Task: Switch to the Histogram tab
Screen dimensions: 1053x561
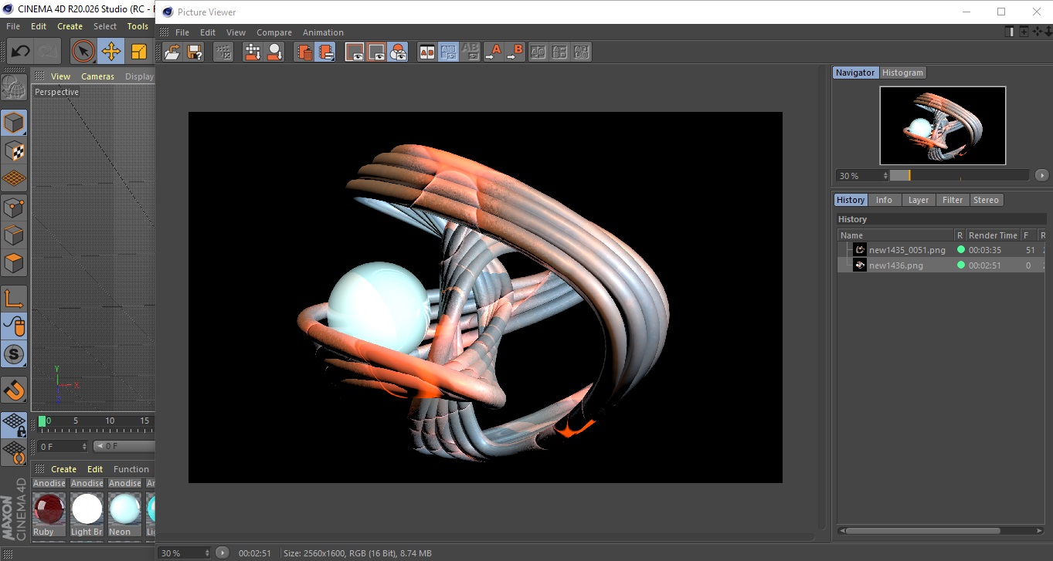Action: pyautogui.click(x=902, y=73)
